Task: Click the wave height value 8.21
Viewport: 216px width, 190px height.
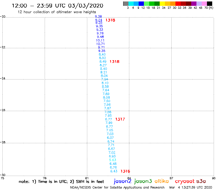Action: point(104,72)
